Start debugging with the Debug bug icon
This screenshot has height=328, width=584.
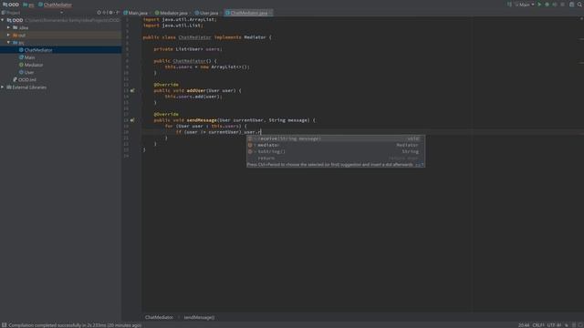point(547,5)
